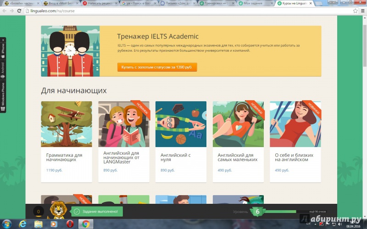Switch to the Письмо «Дом, д» tab
The width and height of the screenshot is (367, 229).
[x=178, y=4]
